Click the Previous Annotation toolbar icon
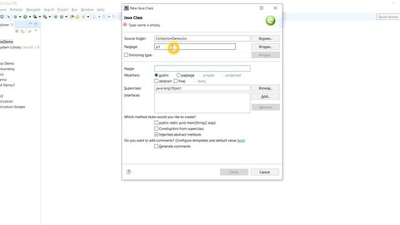The height and width of the screenshot is (225, 400). tap(104, 17)
